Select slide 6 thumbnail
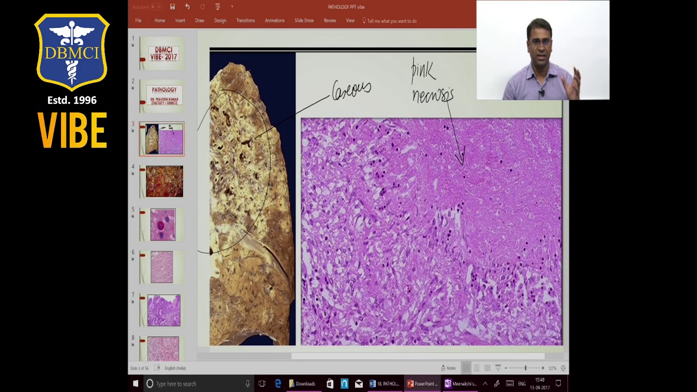This screenshot has height=392, width=697. tap(162, 267)
